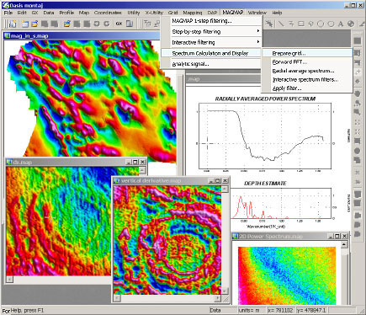Click the top icon in the right vertical toolbar
This screenshot has width=366, height=315.
click(x=358, y=41)
